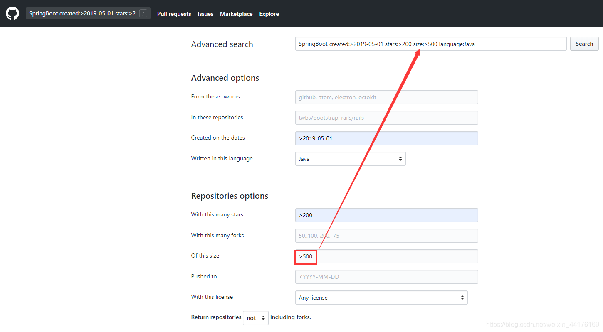Click the 'With this license' label
The image size is (603, 332).
coord(212,297)
